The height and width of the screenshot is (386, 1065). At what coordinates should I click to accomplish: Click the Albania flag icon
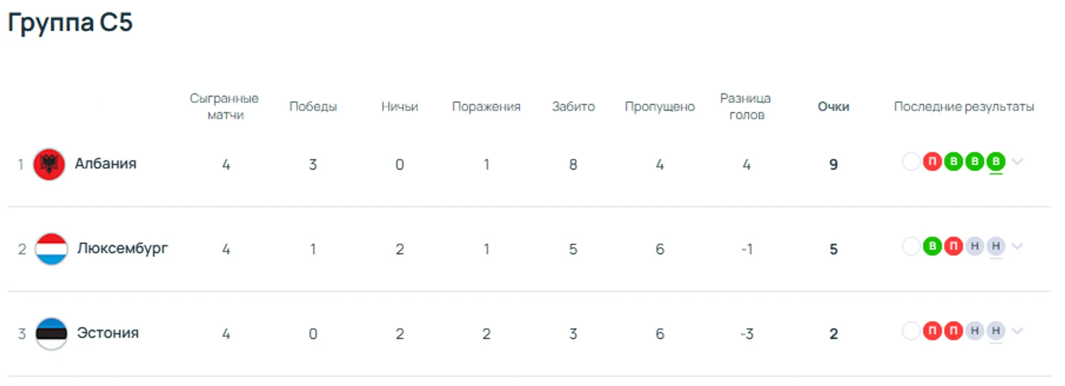click(x=50, y=164)
